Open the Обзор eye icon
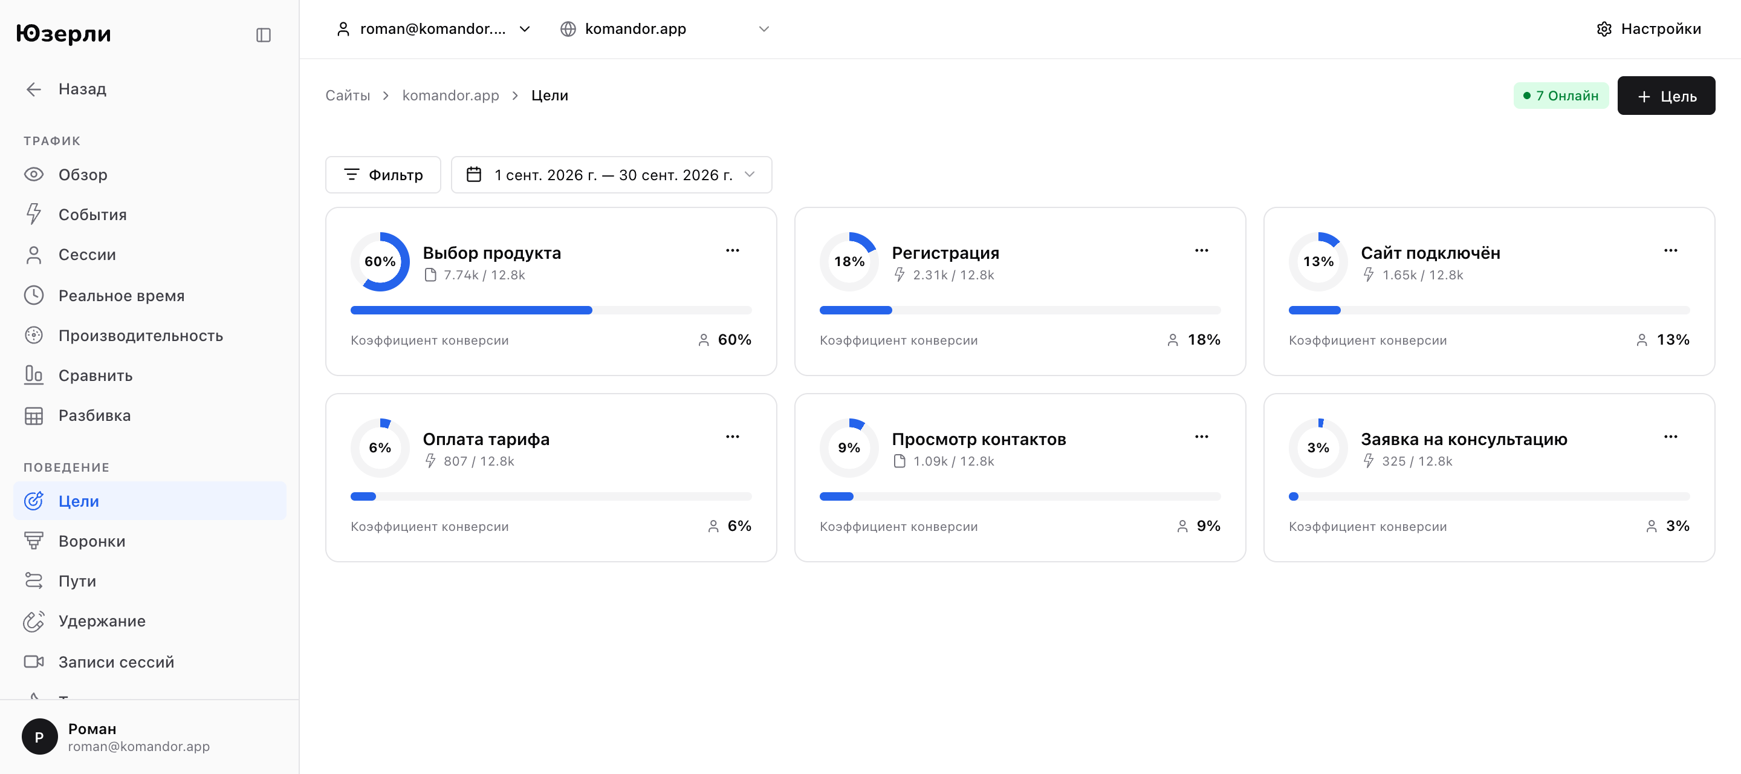Viewport: 1741px width, 774px height. click(34, 174)
